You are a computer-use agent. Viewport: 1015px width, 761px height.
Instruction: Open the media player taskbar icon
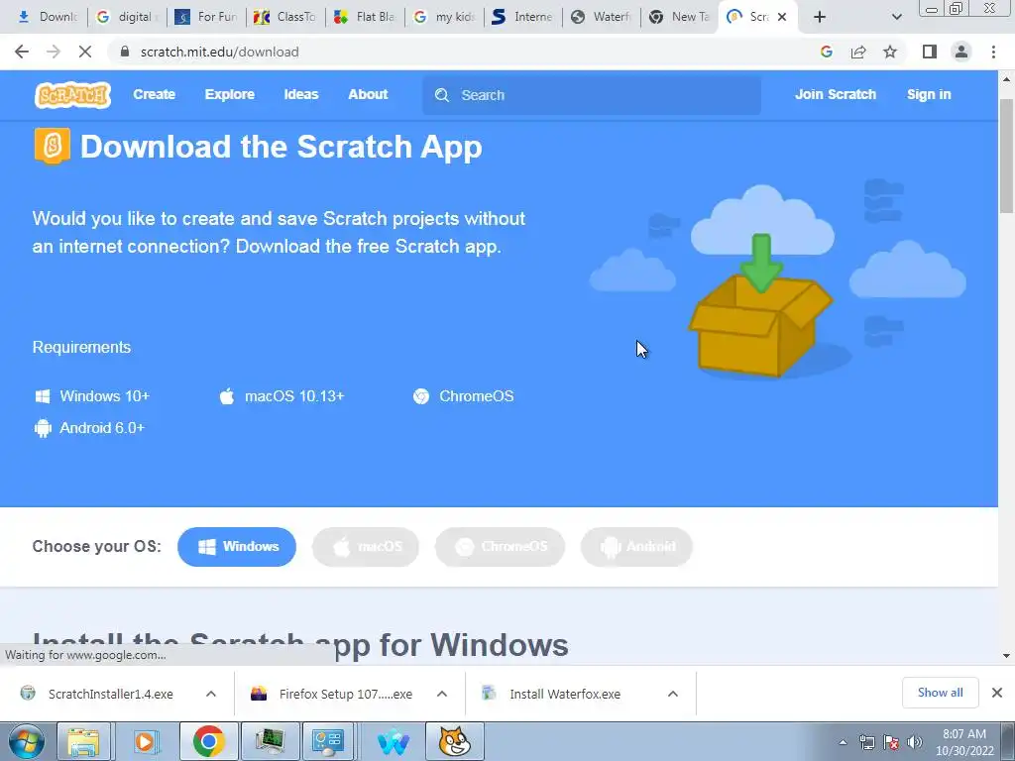coord(146,741)
